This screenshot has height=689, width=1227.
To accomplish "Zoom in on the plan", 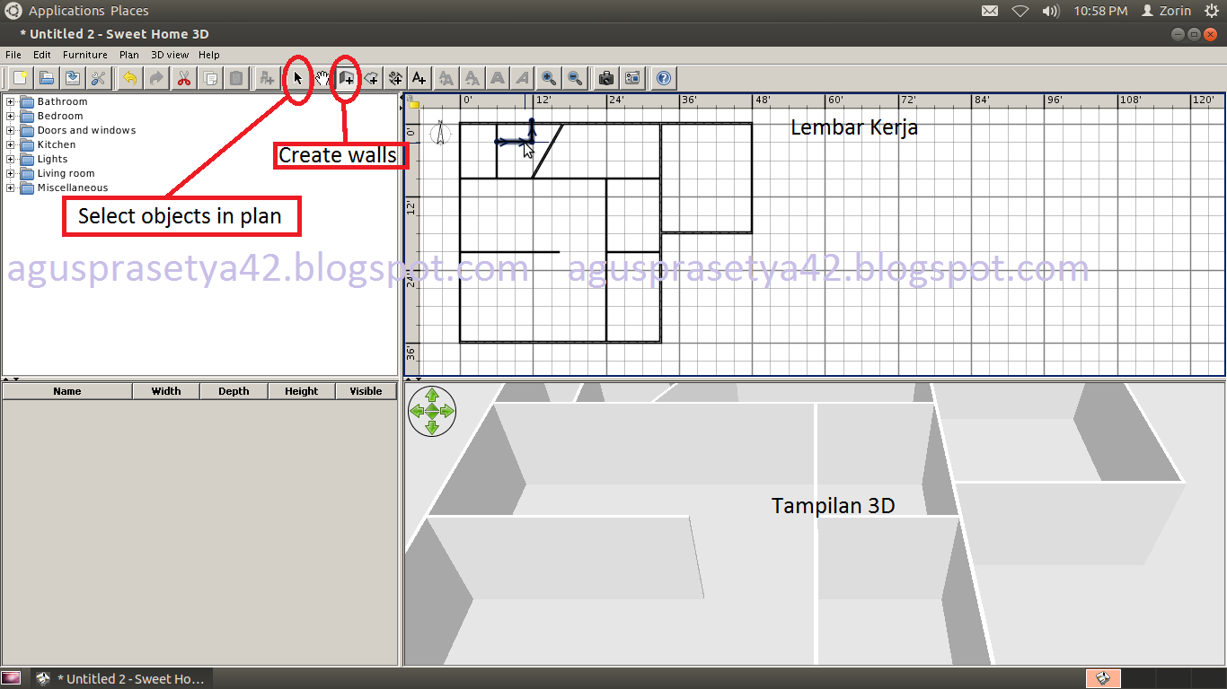I will pos(549,79).
